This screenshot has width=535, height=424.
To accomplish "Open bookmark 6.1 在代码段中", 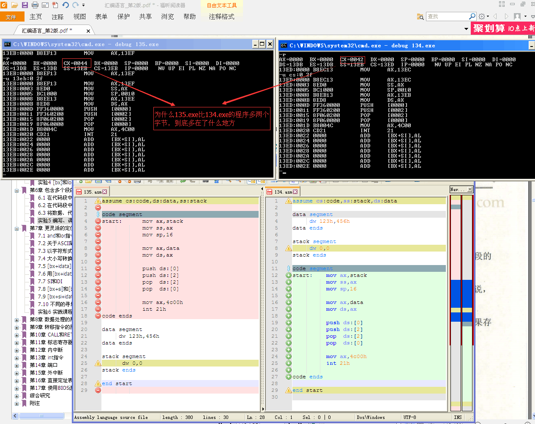I will click(55, 198).
